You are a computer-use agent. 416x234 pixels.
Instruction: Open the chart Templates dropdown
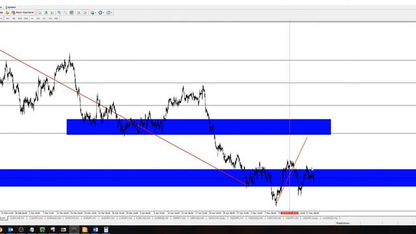pyautogui.click(x=109, y=12)
